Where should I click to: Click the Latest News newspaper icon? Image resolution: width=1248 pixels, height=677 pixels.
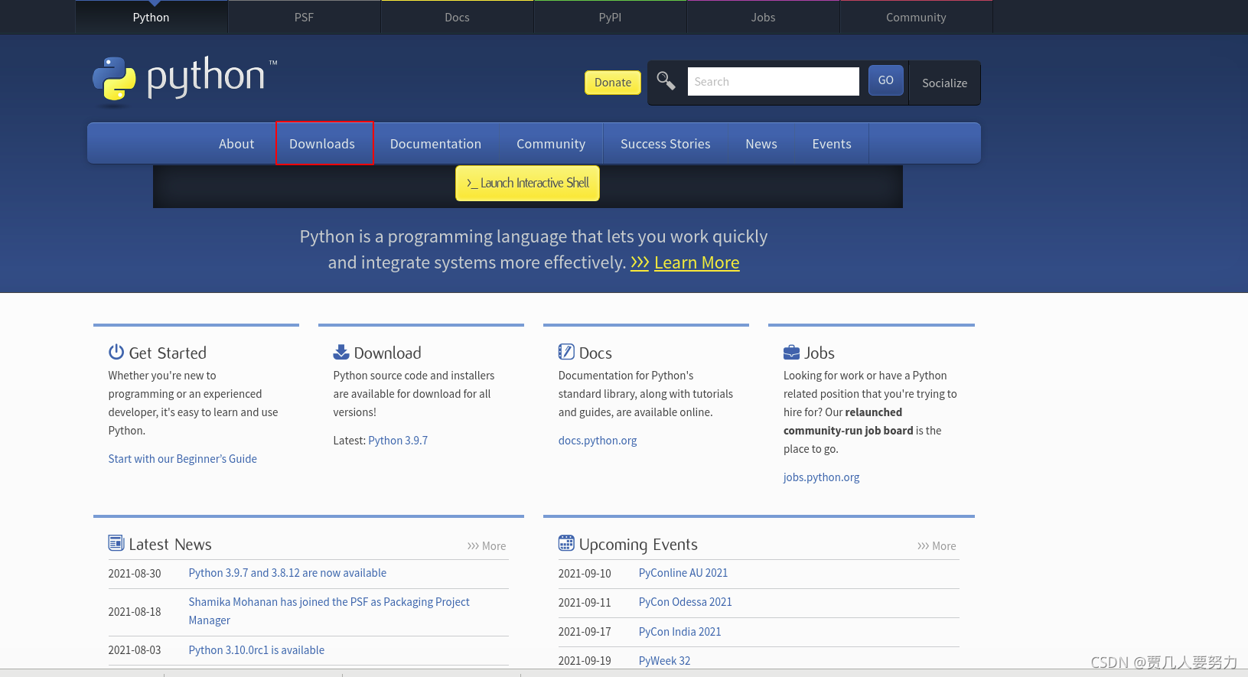pos(116,543)
